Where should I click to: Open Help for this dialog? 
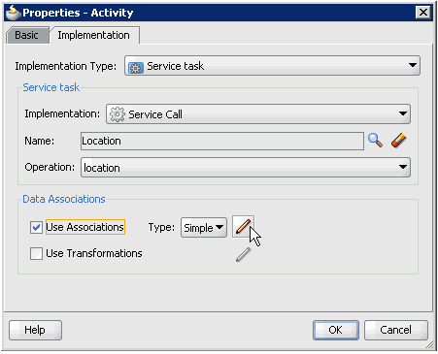tap(35, 330)
